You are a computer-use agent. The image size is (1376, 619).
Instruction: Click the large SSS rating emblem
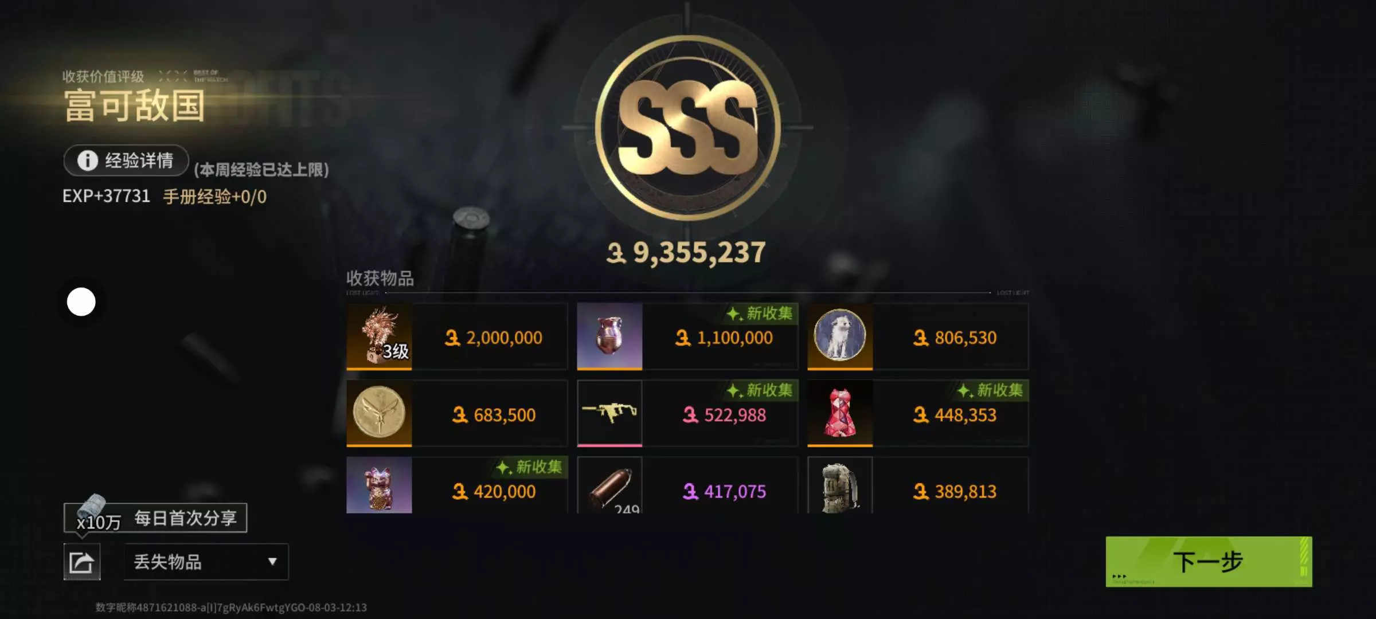point(687,128)
